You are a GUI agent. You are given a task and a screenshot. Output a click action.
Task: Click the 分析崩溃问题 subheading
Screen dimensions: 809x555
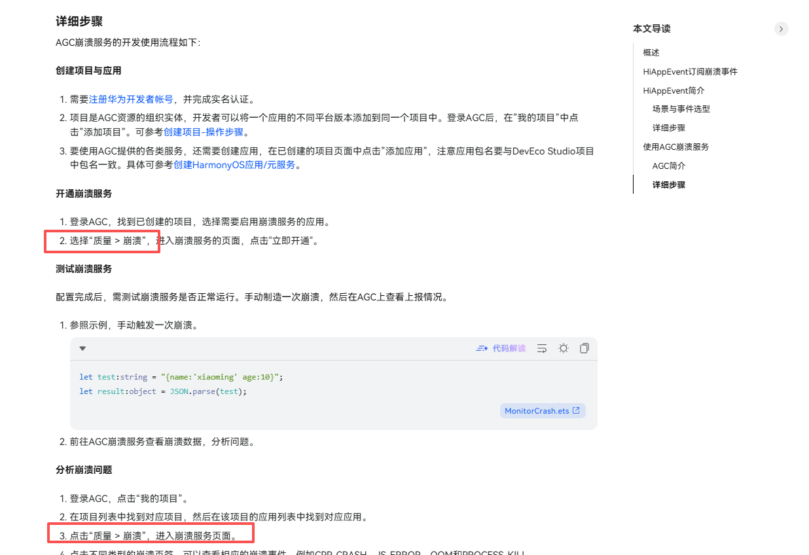point(84,470)
